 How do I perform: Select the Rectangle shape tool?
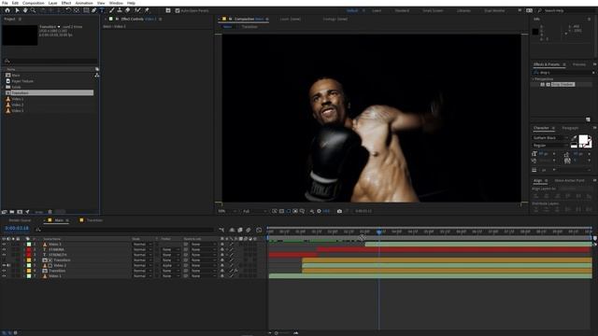tap(86, 10)
